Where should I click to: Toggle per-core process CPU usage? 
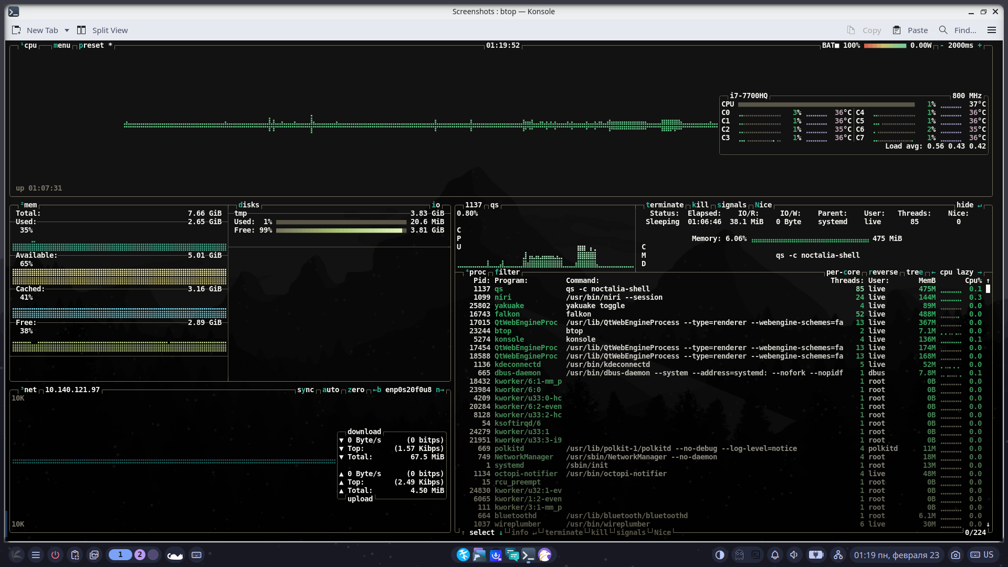(x=843, y=272)
